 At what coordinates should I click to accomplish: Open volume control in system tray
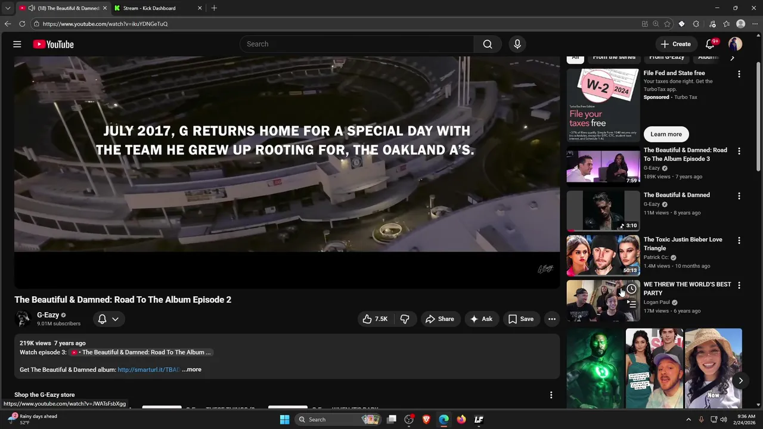[x=724, y=419]
